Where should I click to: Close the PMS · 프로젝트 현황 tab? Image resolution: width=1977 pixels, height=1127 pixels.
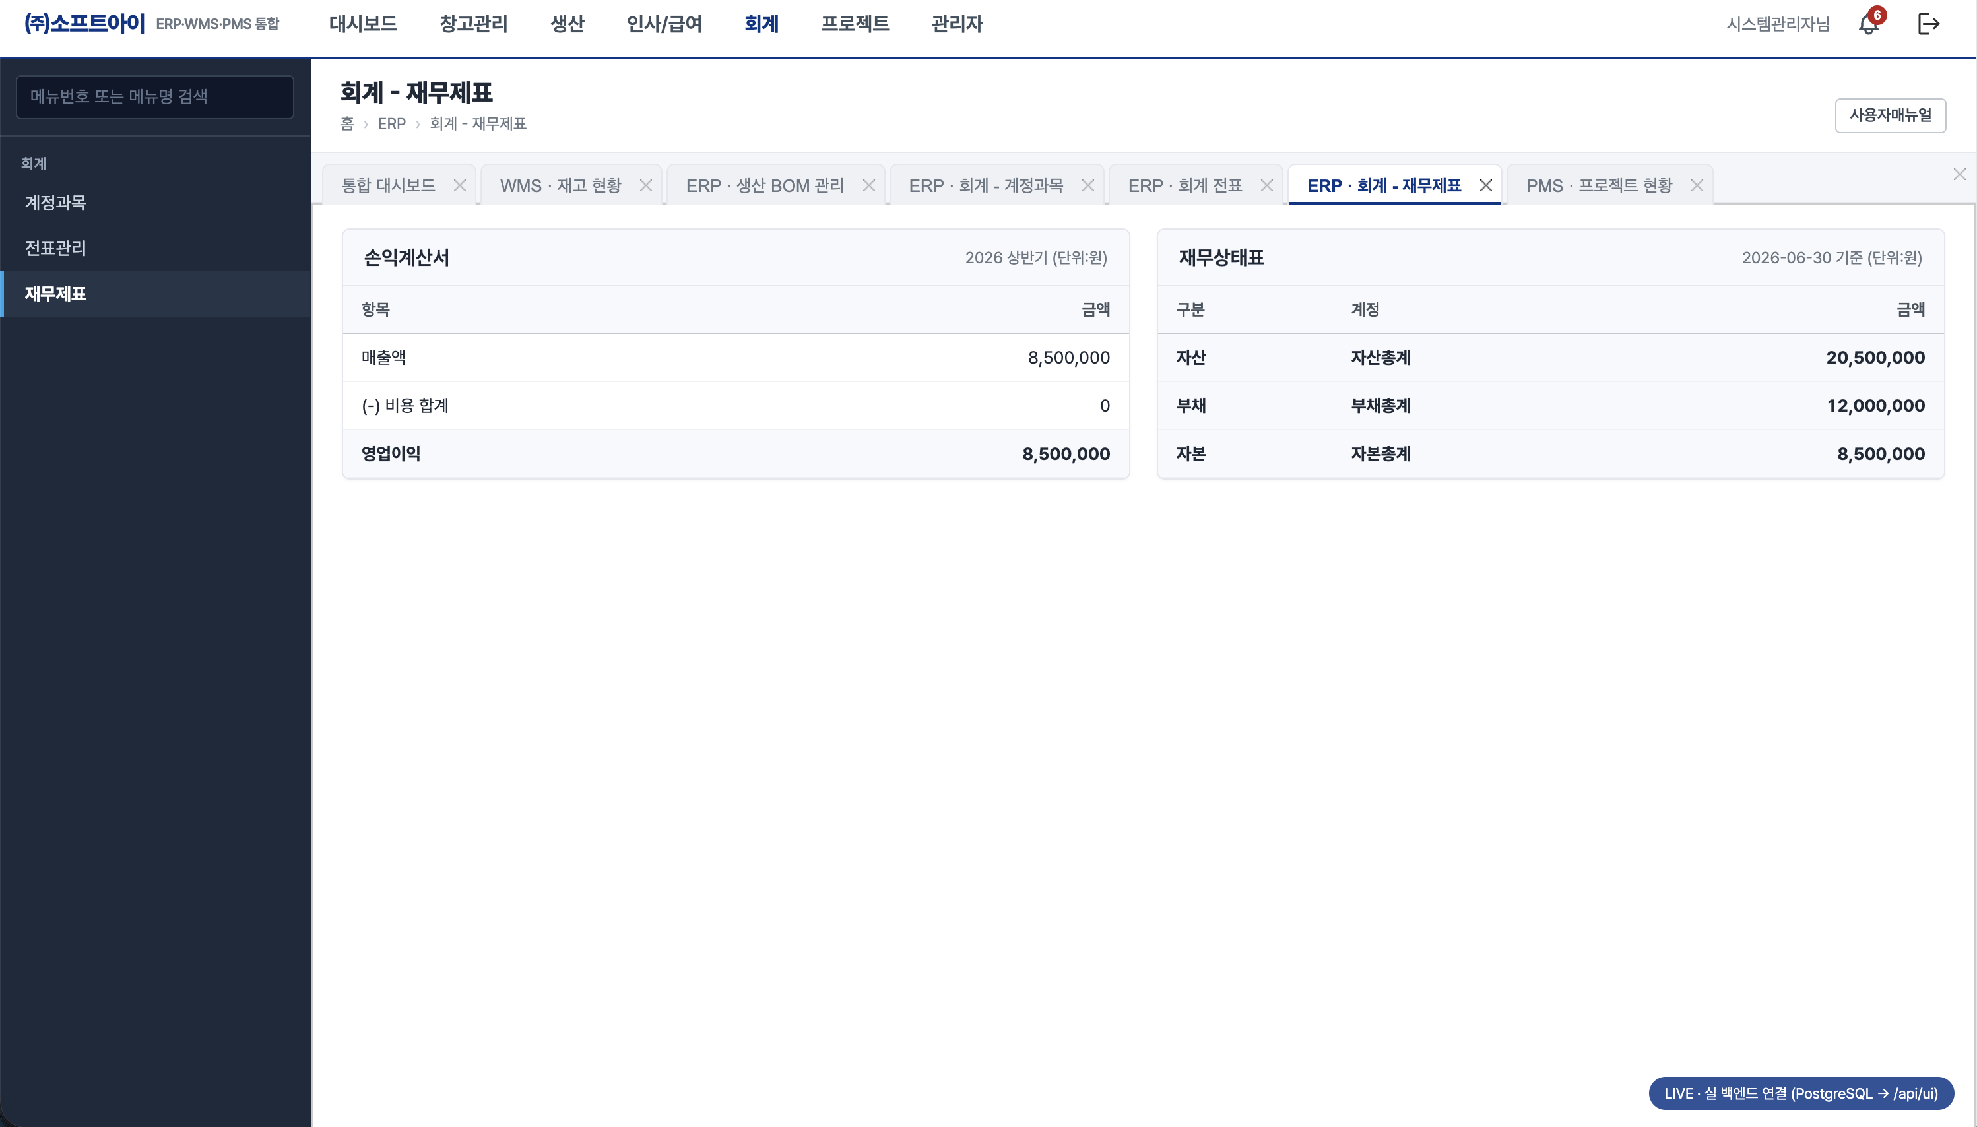(x=1697, y=186)
